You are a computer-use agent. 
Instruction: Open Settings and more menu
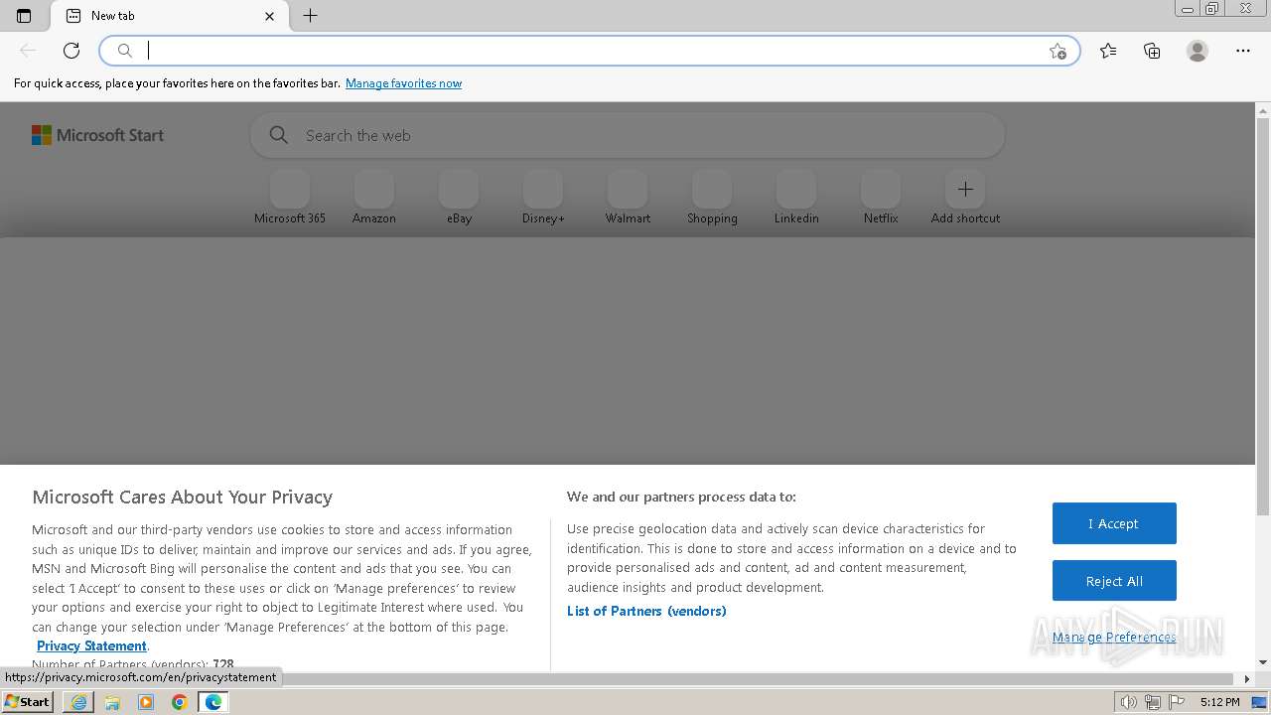1243,51
